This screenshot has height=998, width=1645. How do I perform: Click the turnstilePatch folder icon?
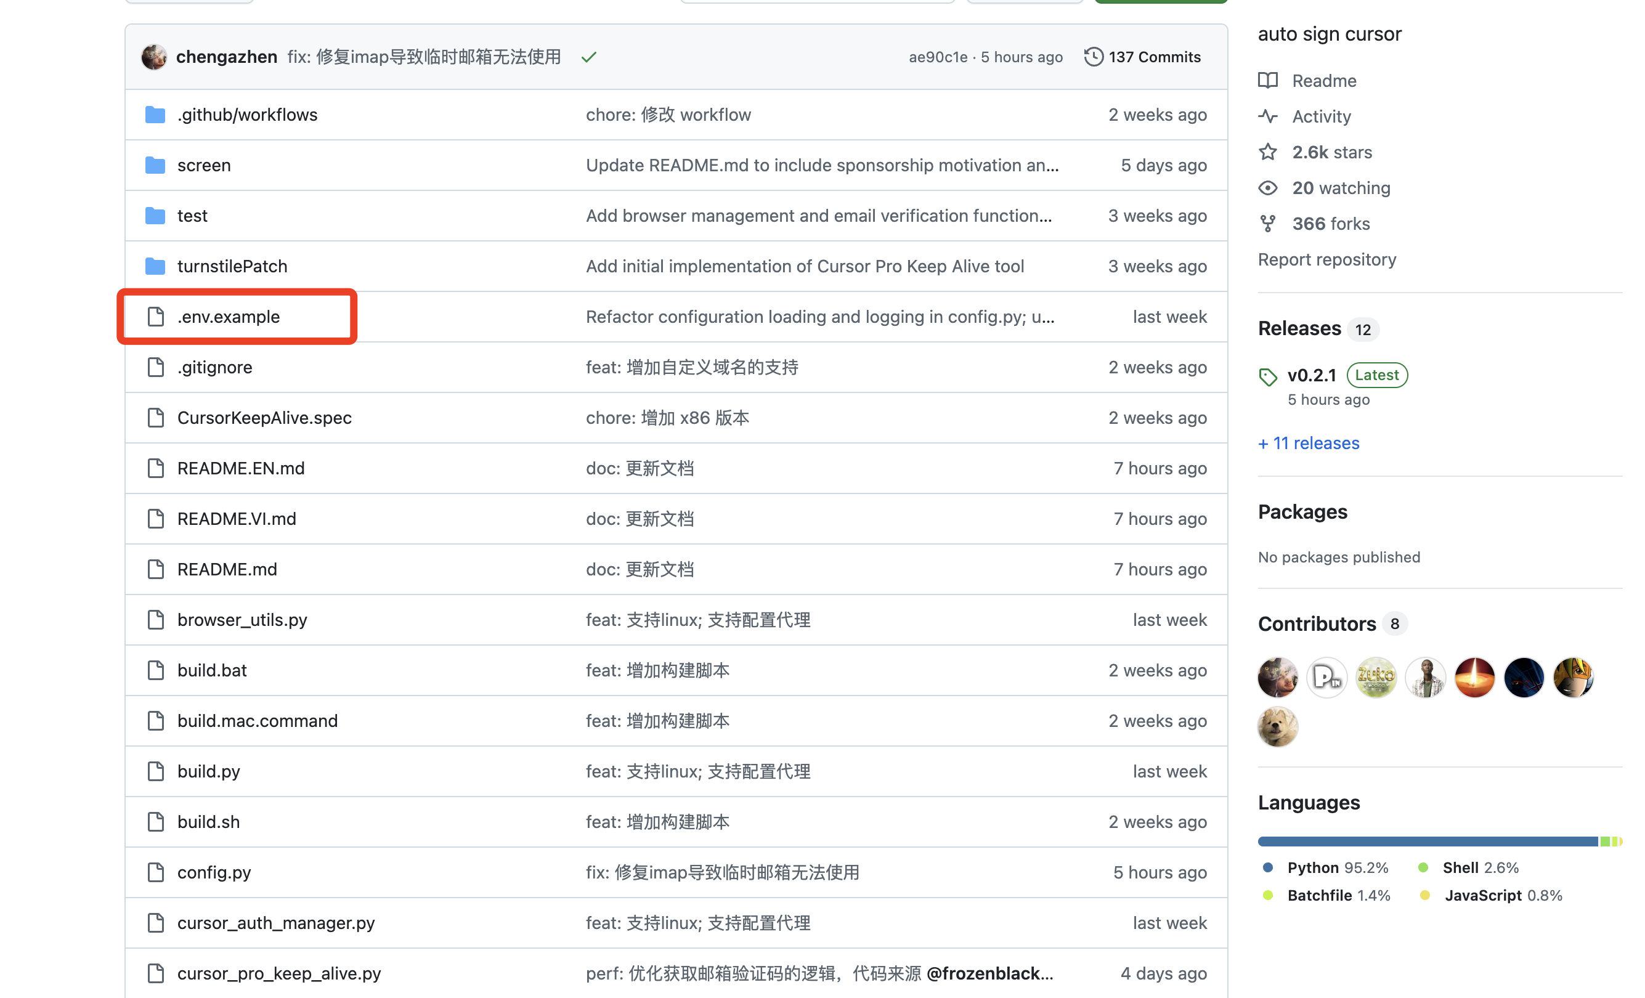[x=155, y=266]
